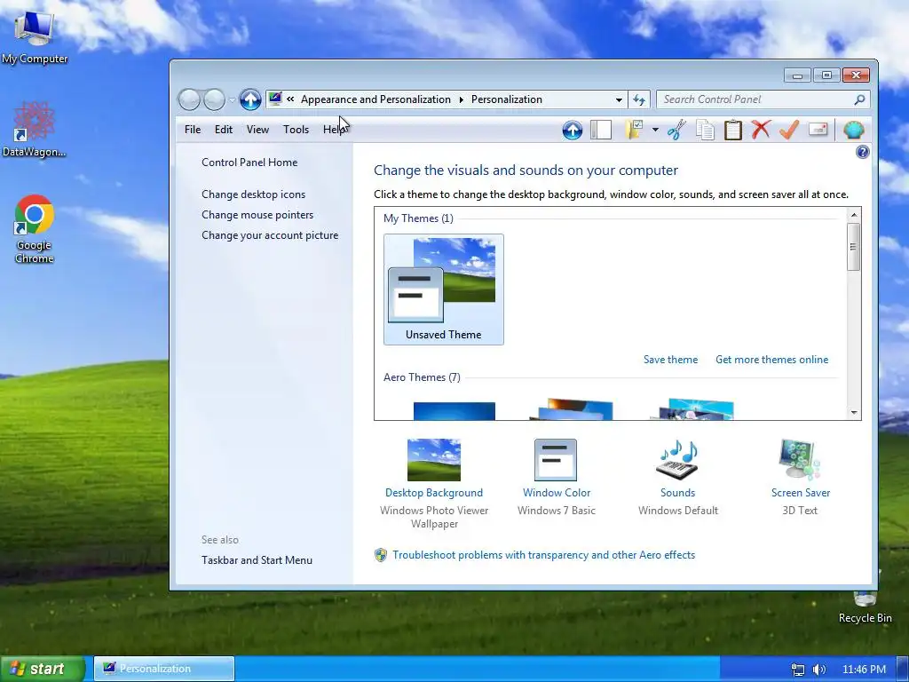Image resolution: width=909 pixels, height=682 pixels.
Task: Click the Sounds link text
Action: tap(677, 493)
